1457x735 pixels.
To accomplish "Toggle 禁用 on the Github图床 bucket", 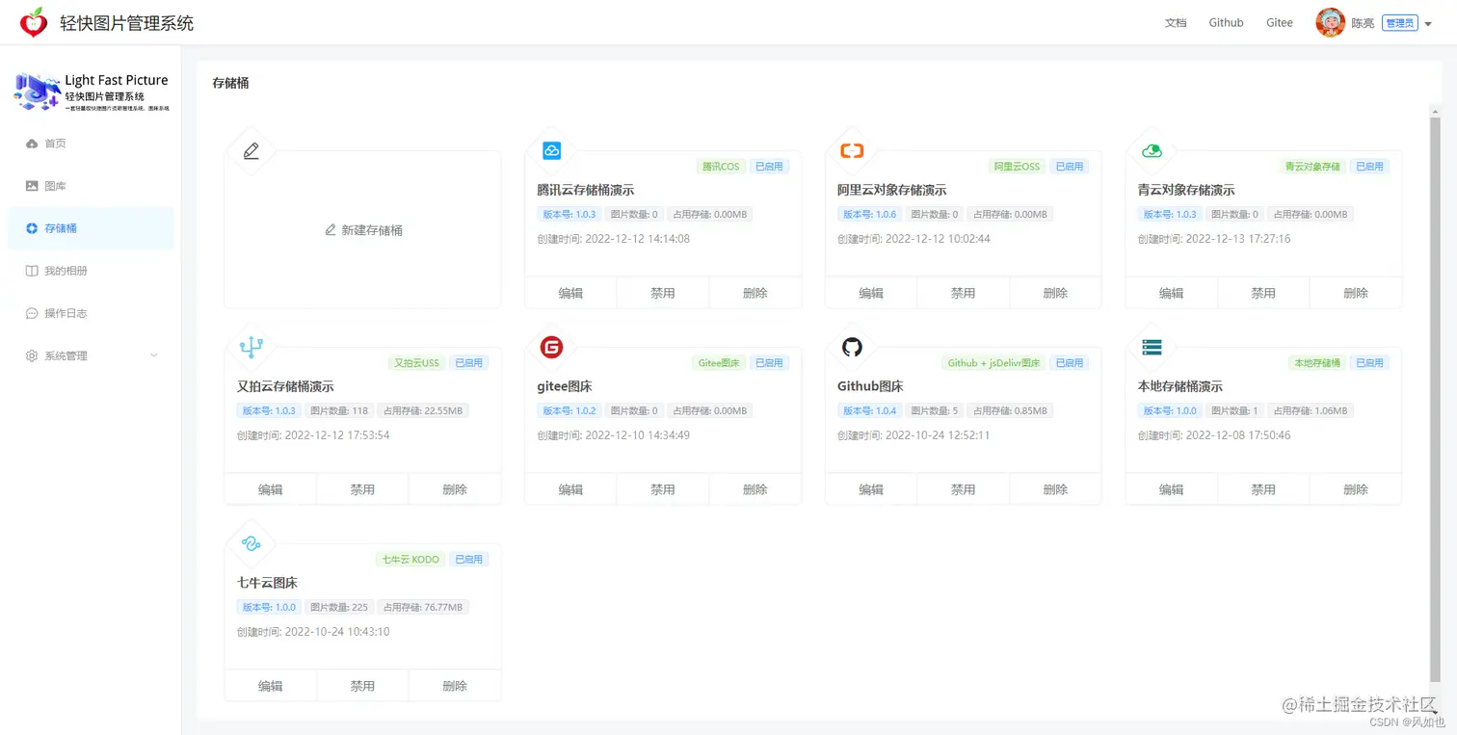I will tap(963, 488).
